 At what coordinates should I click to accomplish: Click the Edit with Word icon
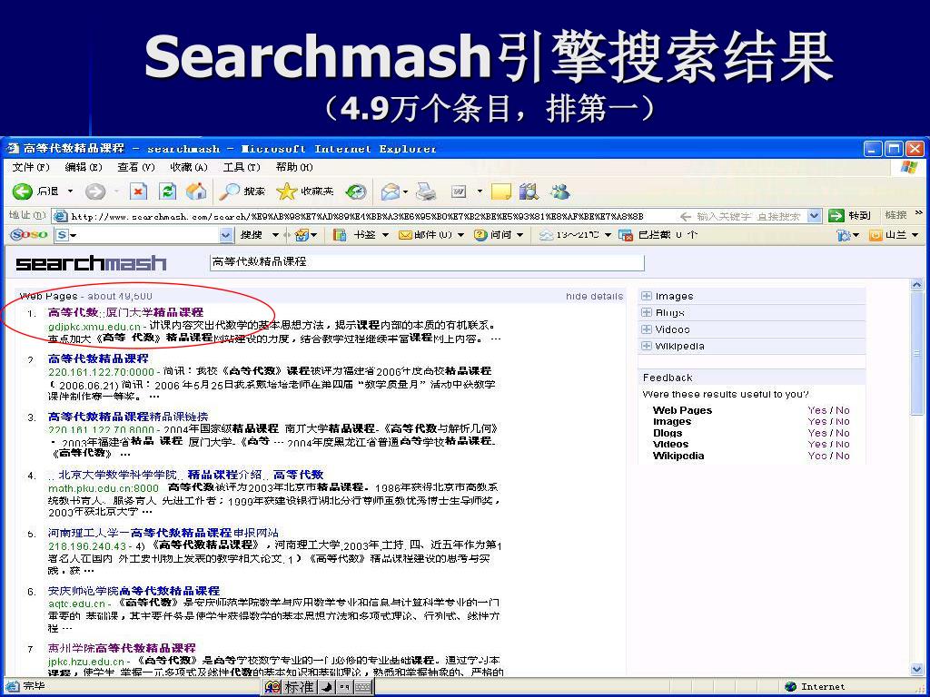pyautogui.click(x=459, y=191)
